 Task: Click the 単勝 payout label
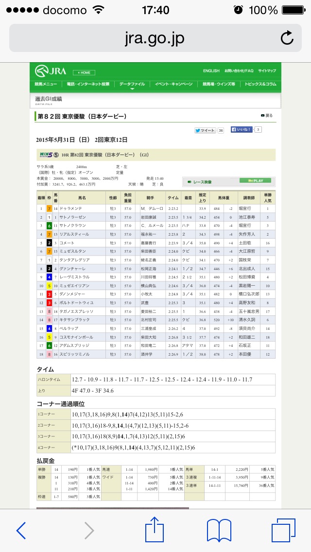tap(42, 469)
